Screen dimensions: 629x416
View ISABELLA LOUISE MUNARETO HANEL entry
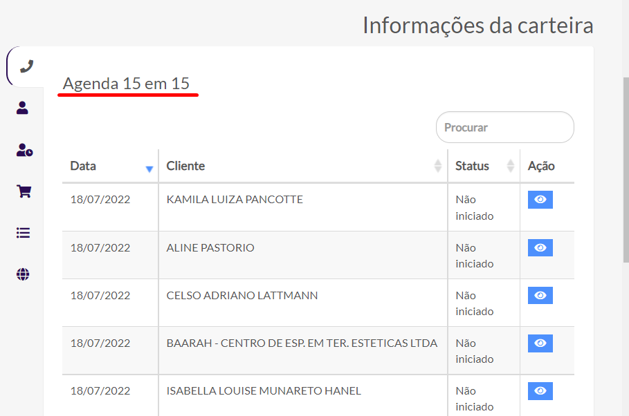pos(540,390)
